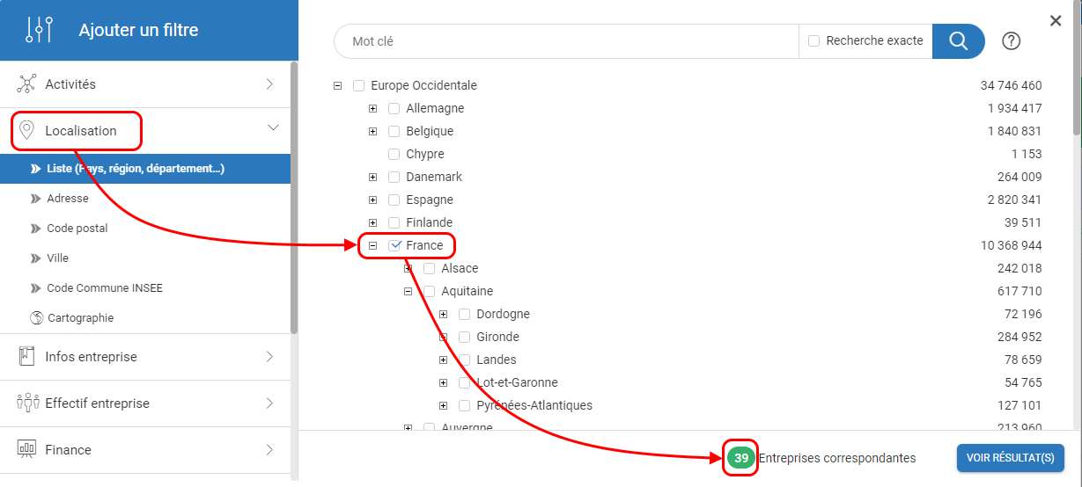Select the Adresse filter option

68,199
